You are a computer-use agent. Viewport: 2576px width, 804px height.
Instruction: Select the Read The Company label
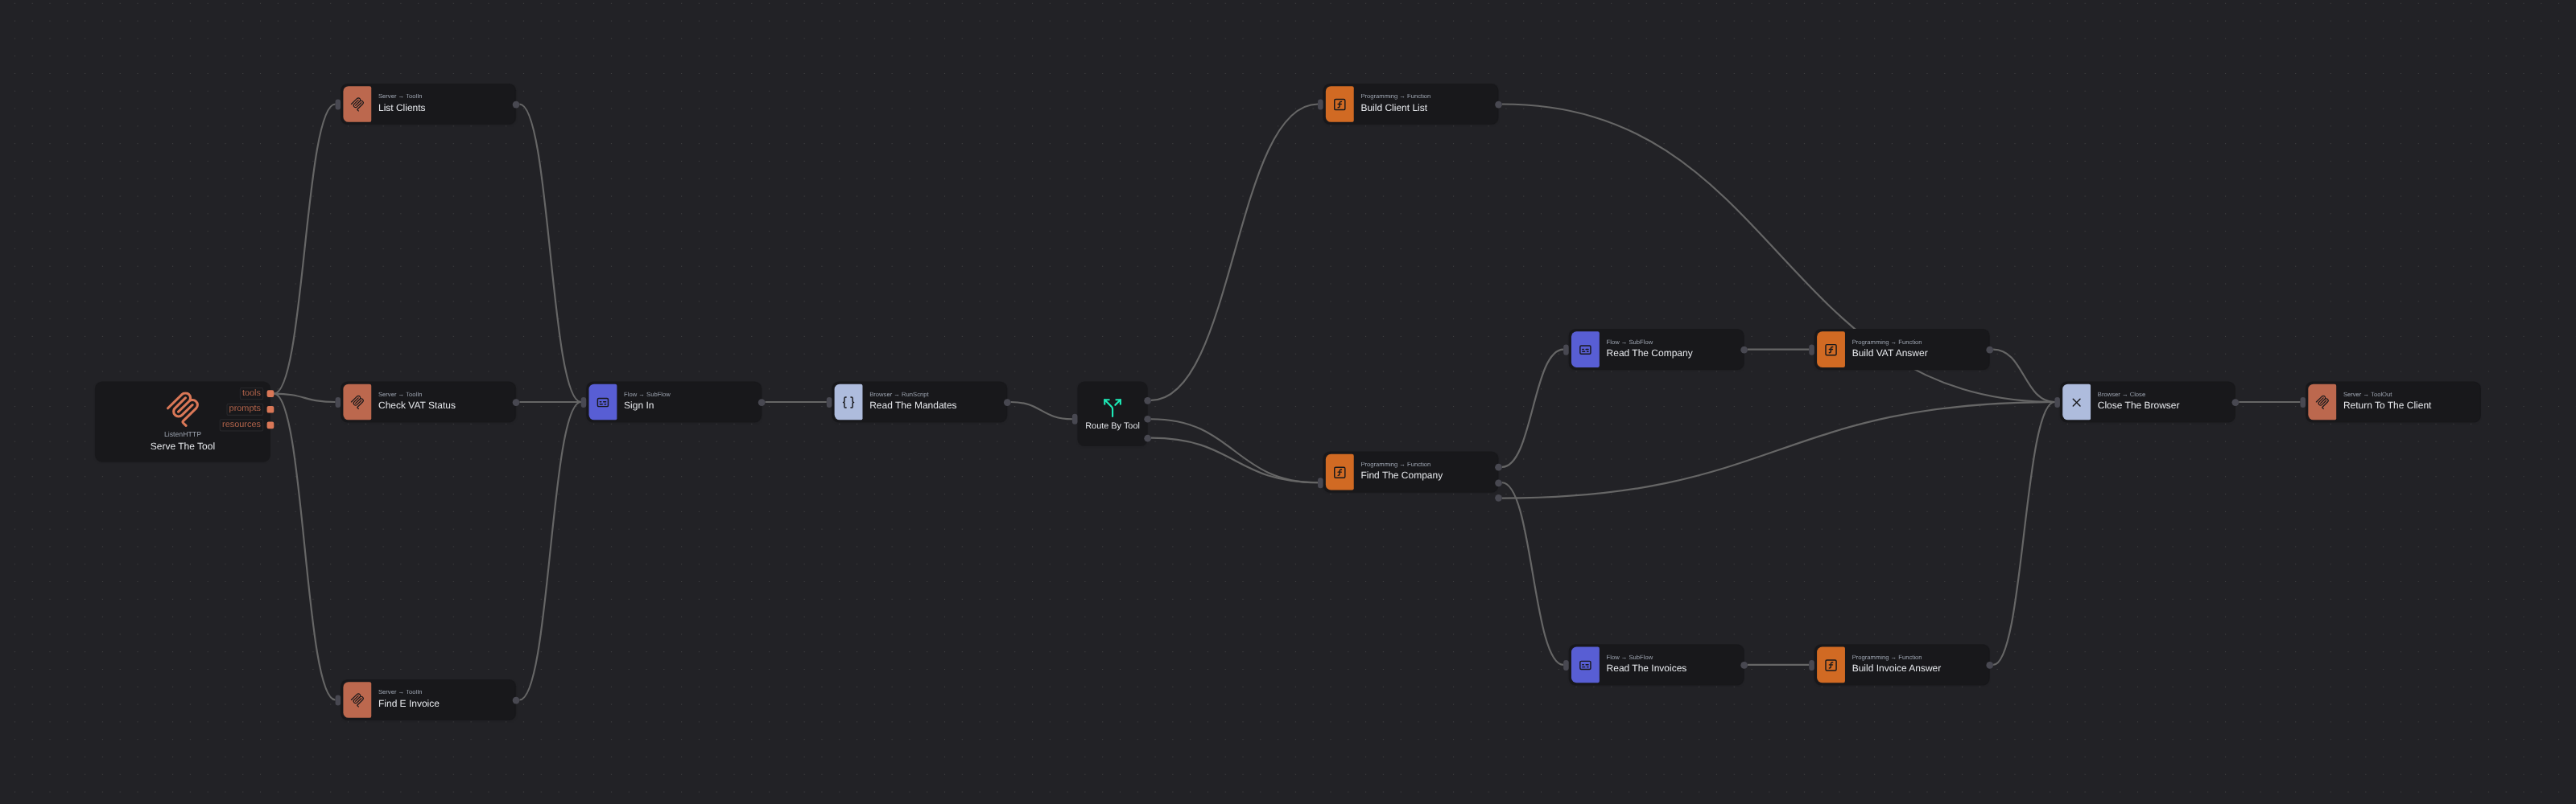(x=1649, y=354)
